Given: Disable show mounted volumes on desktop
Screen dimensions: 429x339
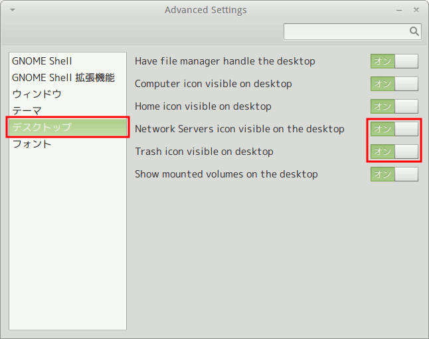Looking at the screenshot, I should [394, 174].
